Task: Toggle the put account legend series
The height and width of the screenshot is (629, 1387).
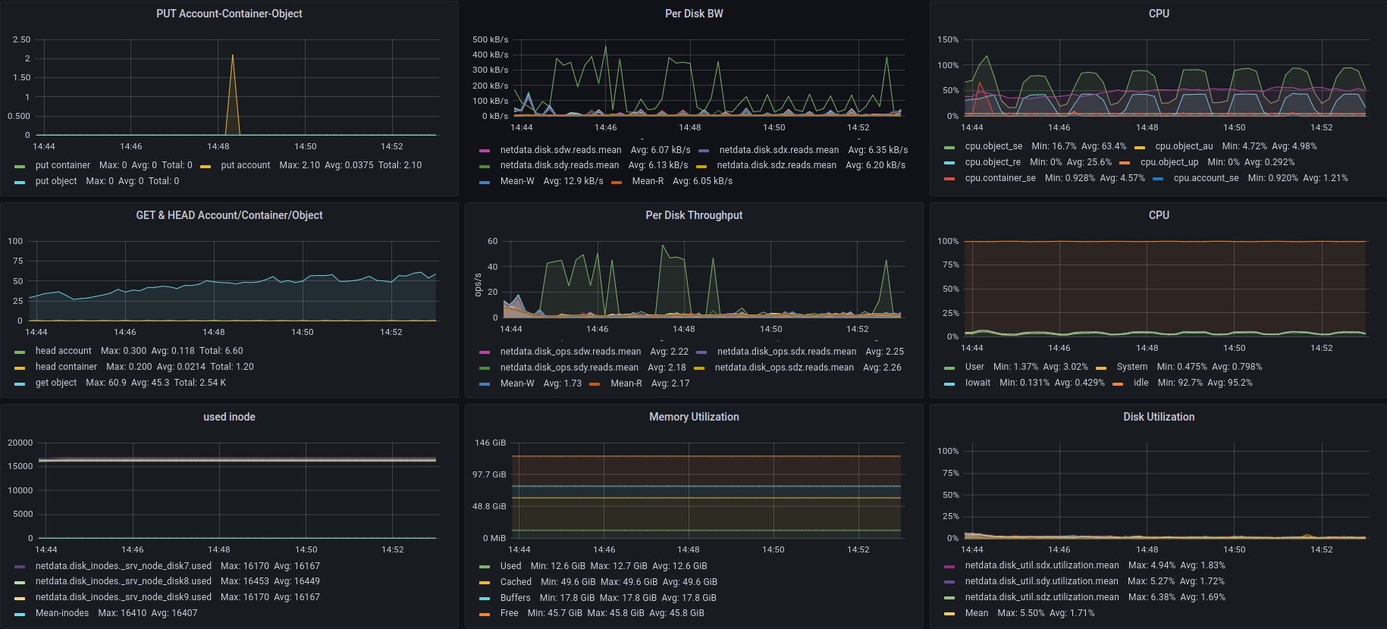Action: 245,165
